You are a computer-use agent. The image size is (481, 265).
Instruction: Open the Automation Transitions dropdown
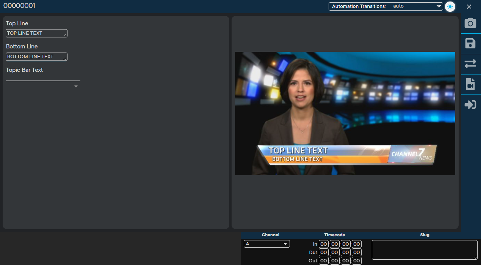385,6
